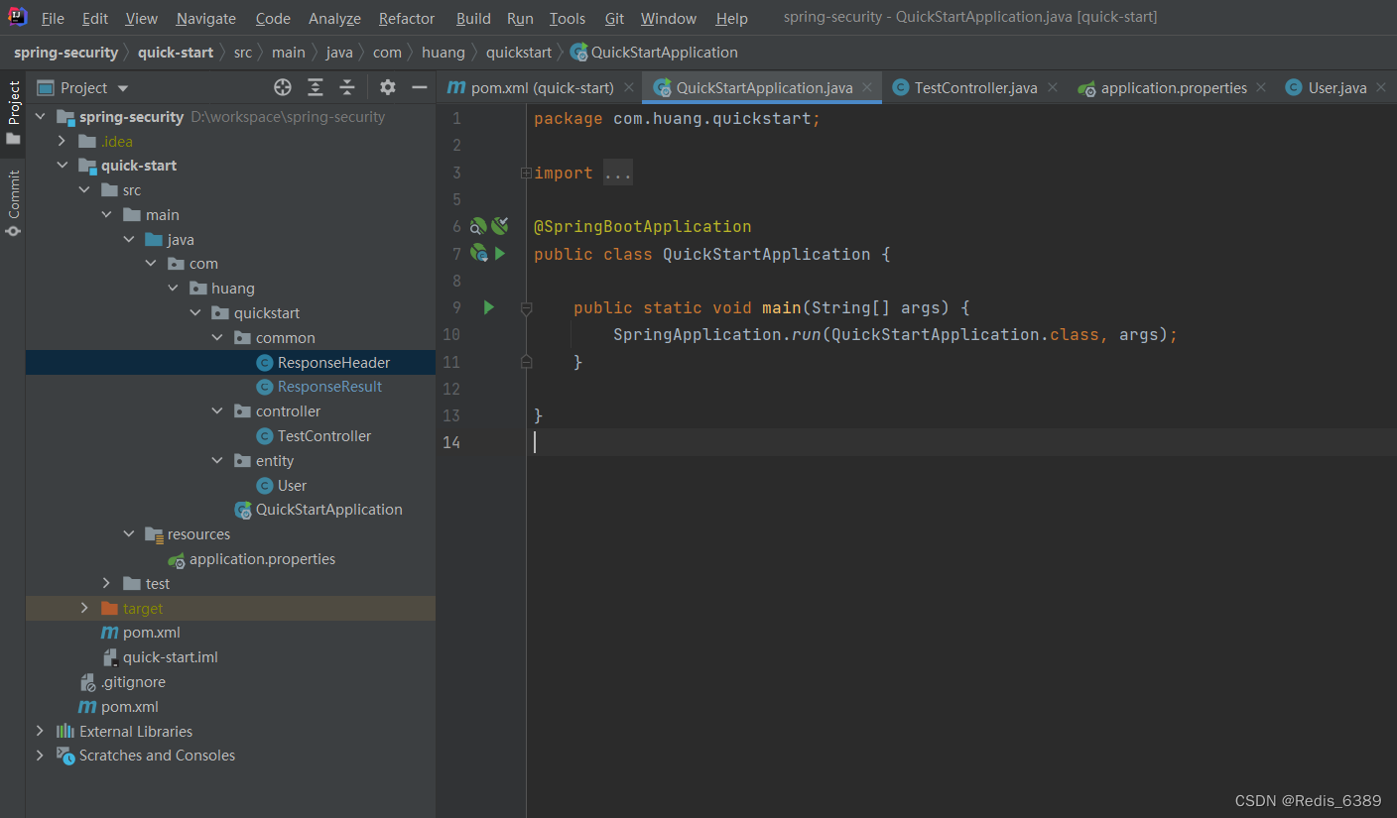1397x818 pixels.
Task: Click spring-security in the breadcrumb bar
Action: (x=65, y=53)
